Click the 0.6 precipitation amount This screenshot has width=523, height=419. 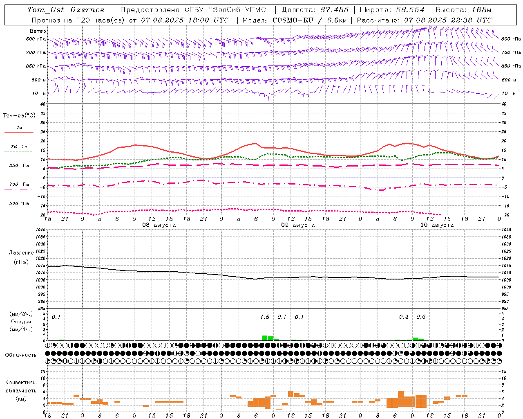pyautogui.click(x=421, y=317)
